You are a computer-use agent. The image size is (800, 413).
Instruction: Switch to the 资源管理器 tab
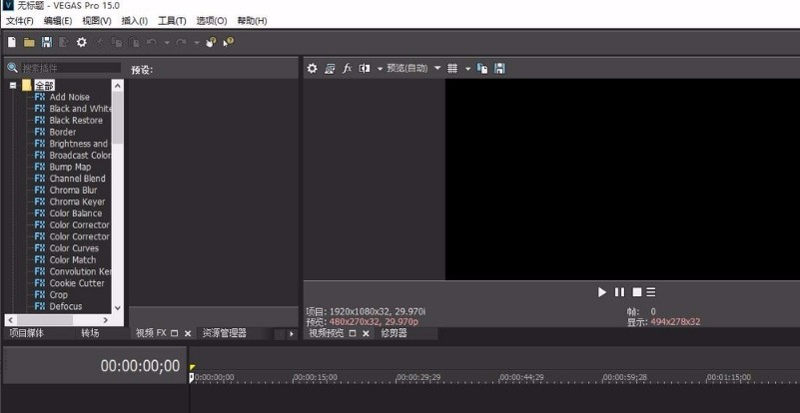(x=224, y=333)
